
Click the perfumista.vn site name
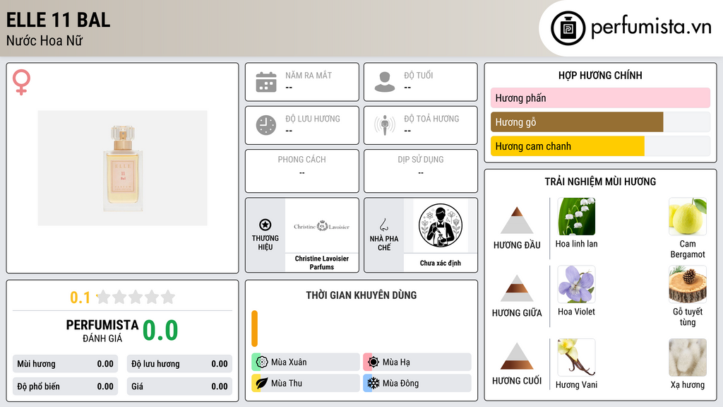pos(651,28)
